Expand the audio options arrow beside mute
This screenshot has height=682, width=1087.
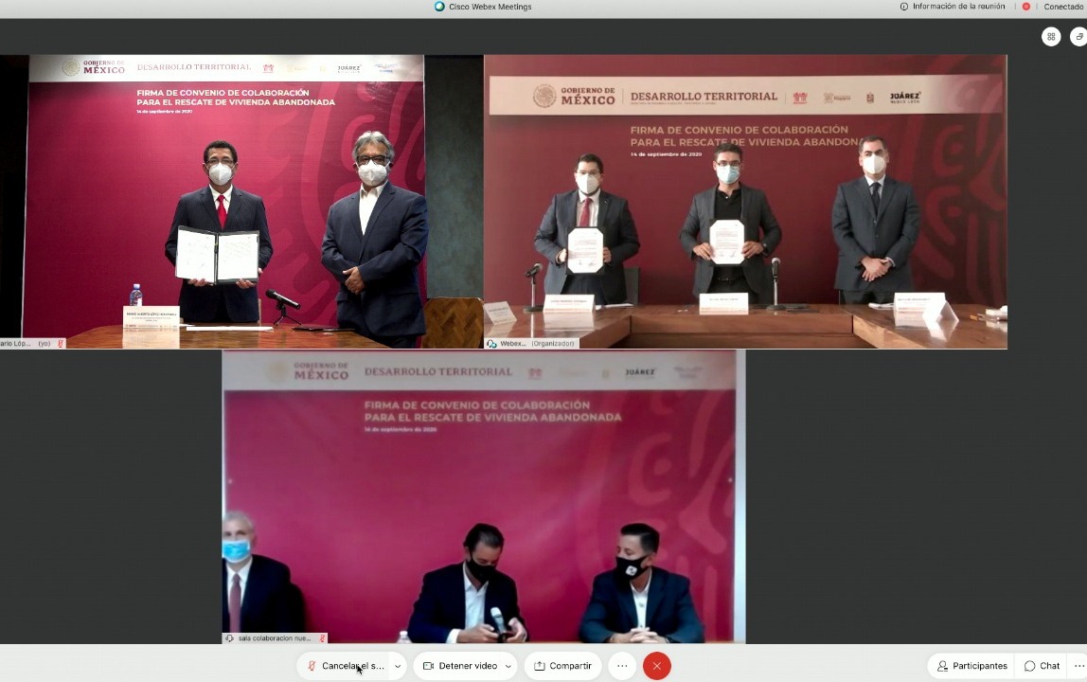tap(398, 666)
